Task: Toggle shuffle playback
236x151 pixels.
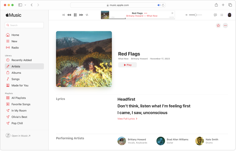Action: click(63, 15)
